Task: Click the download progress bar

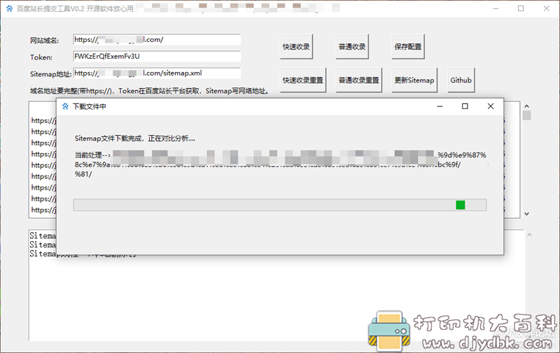Action: pyautogui.click(x=279, y=205)
